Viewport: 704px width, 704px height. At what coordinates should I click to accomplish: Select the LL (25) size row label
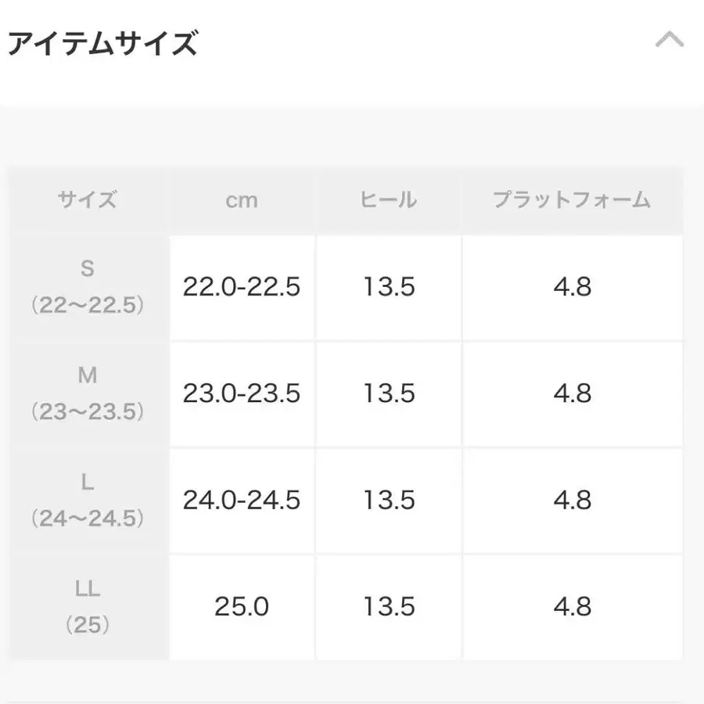(88, 606)
